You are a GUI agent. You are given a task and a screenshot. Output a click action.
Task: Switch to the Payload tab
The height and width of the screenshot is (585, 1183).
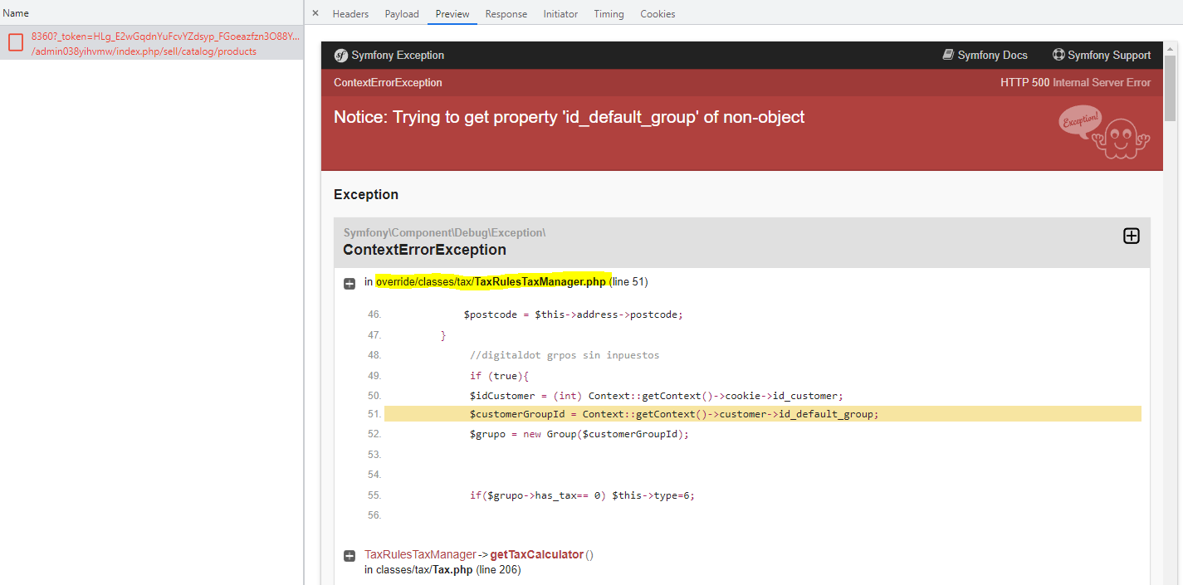(x=402, y=14)
